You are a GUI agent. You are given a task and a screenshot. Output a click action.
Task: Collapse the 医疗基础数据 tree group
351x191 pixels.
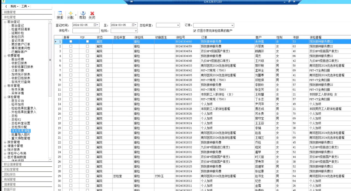pos(5,157)
